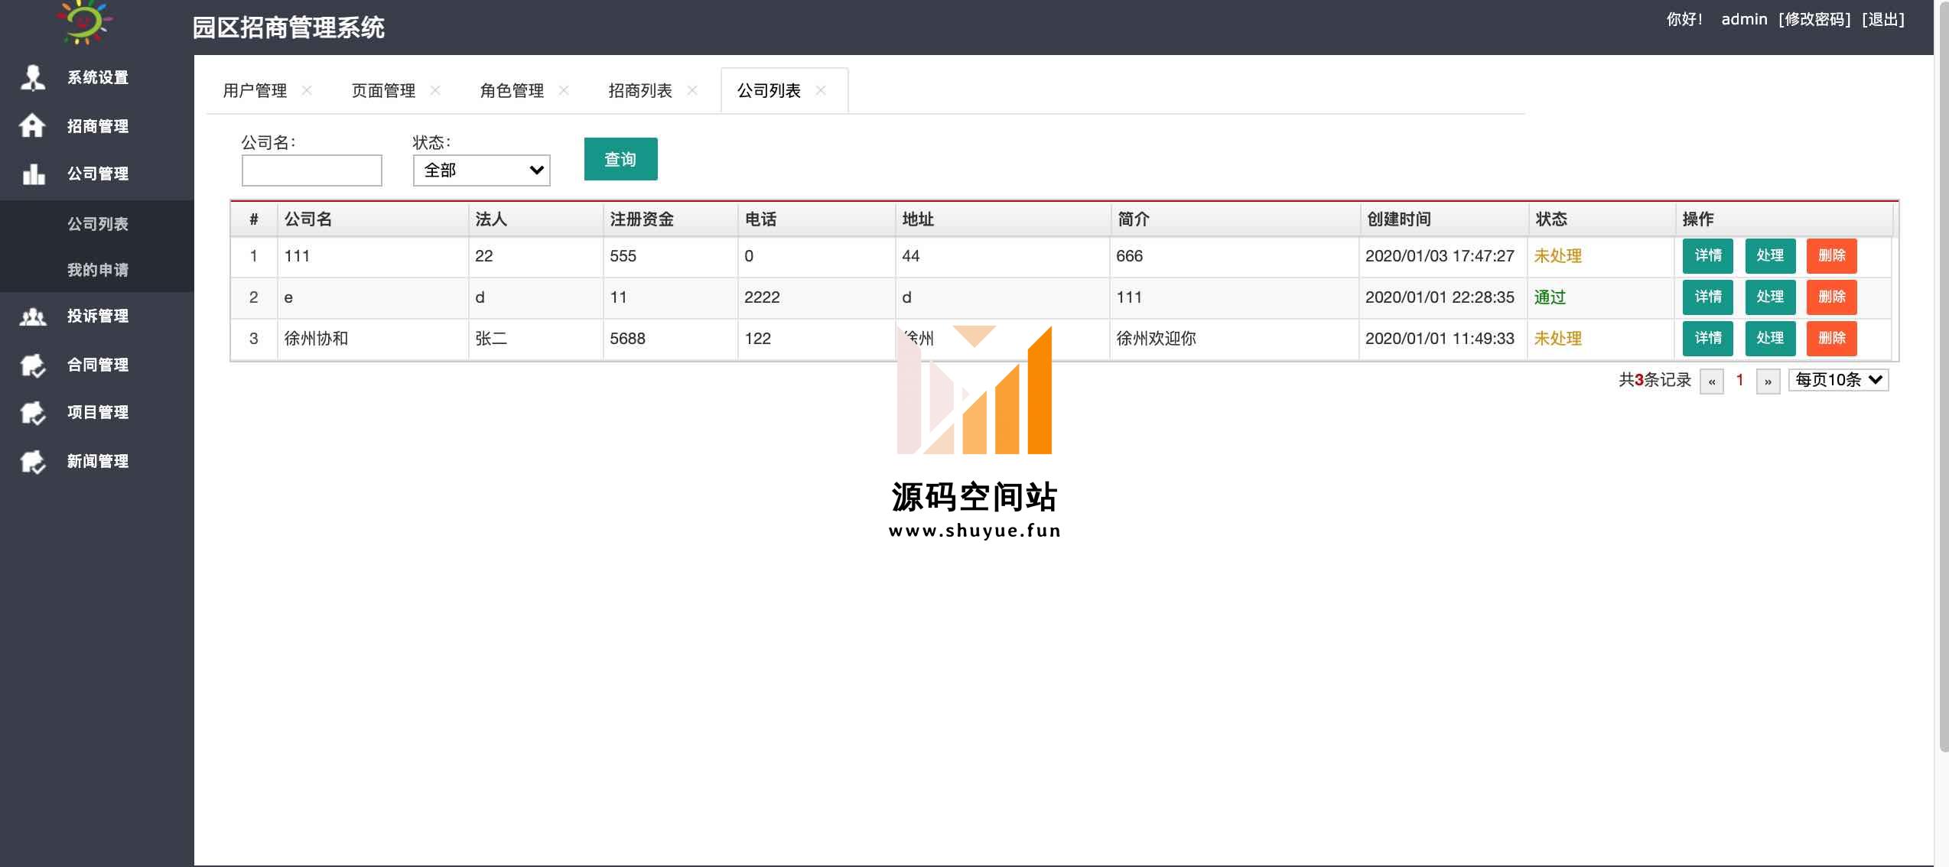Screen dimensions: 1949x867
Task: Click the [退出] logout link
Action: (1882, 19)
